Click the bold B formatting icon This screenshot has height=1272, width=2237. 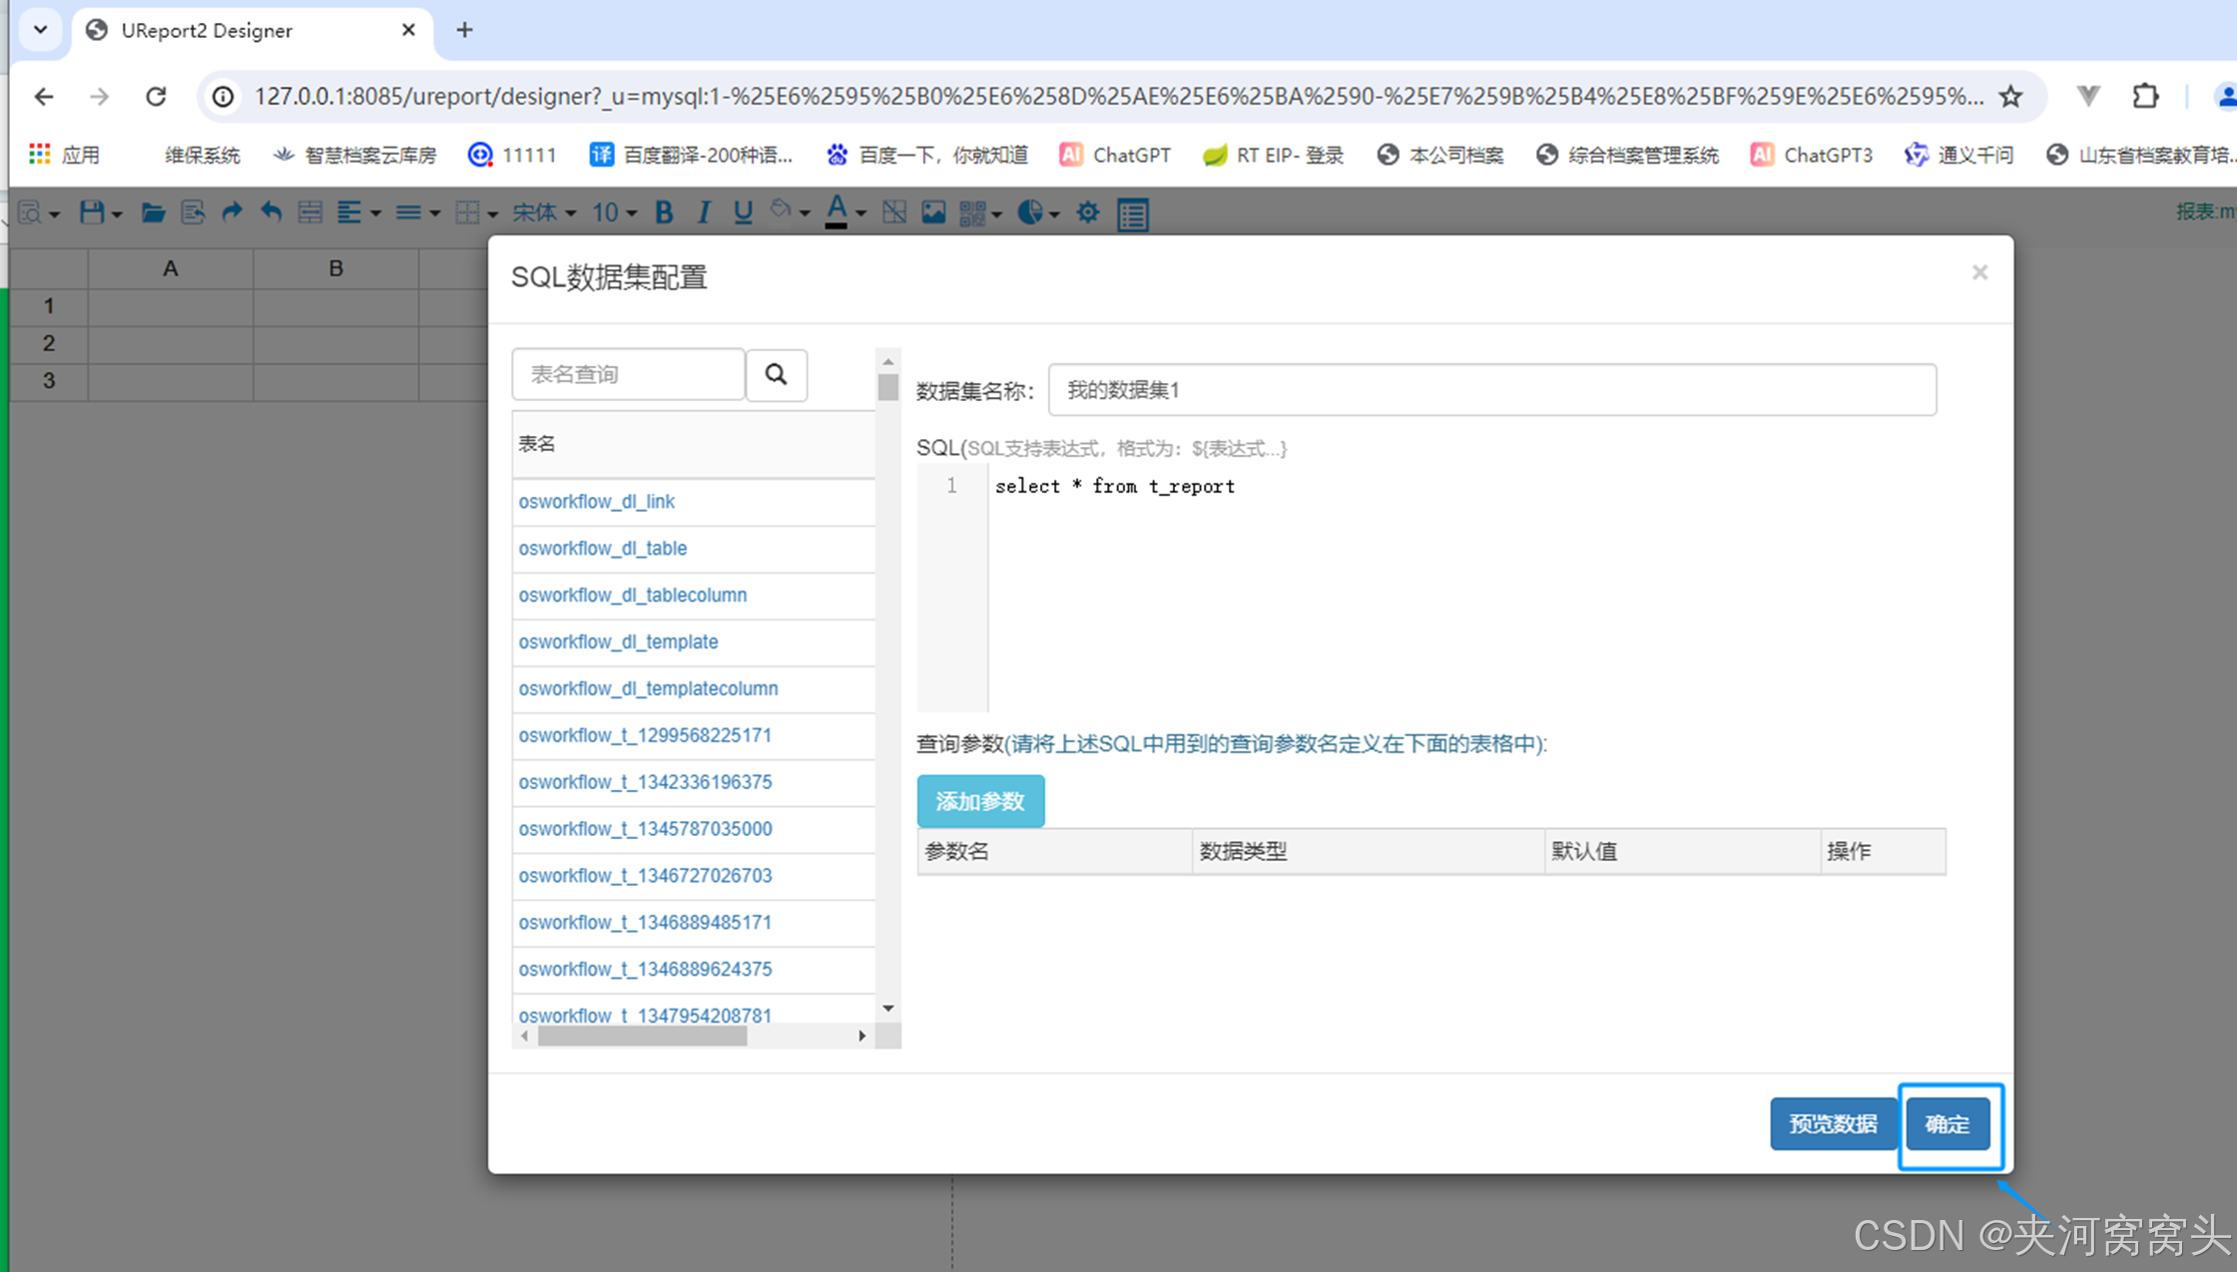pos(664,212)
